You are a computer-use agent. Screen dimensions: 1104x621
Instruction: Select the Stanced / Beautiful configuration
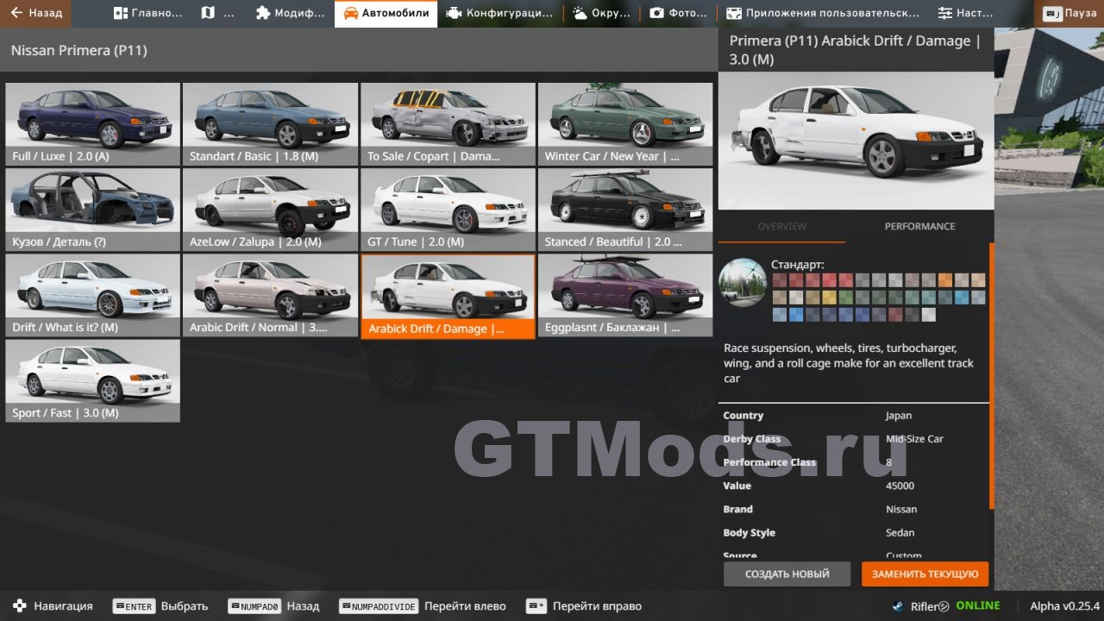(625, 210)
